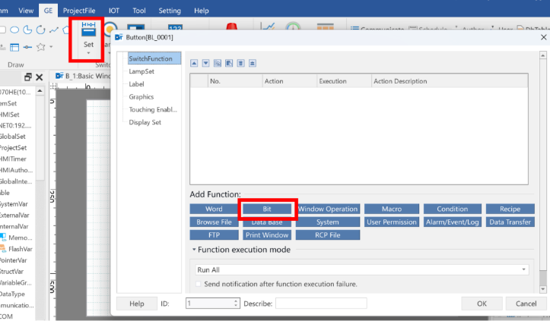Click the ID number stepper arrows
This screenshot has width=550, height=321.
236,303
